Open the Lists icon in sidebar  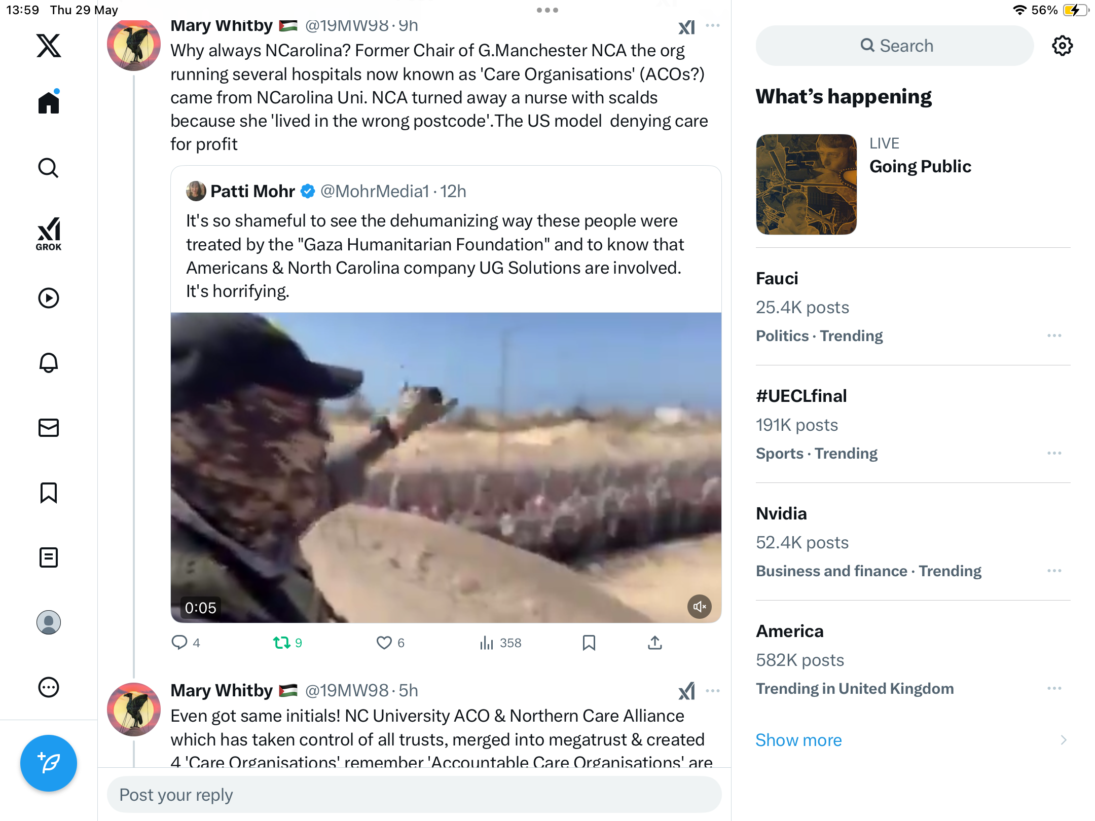point(49,557)
